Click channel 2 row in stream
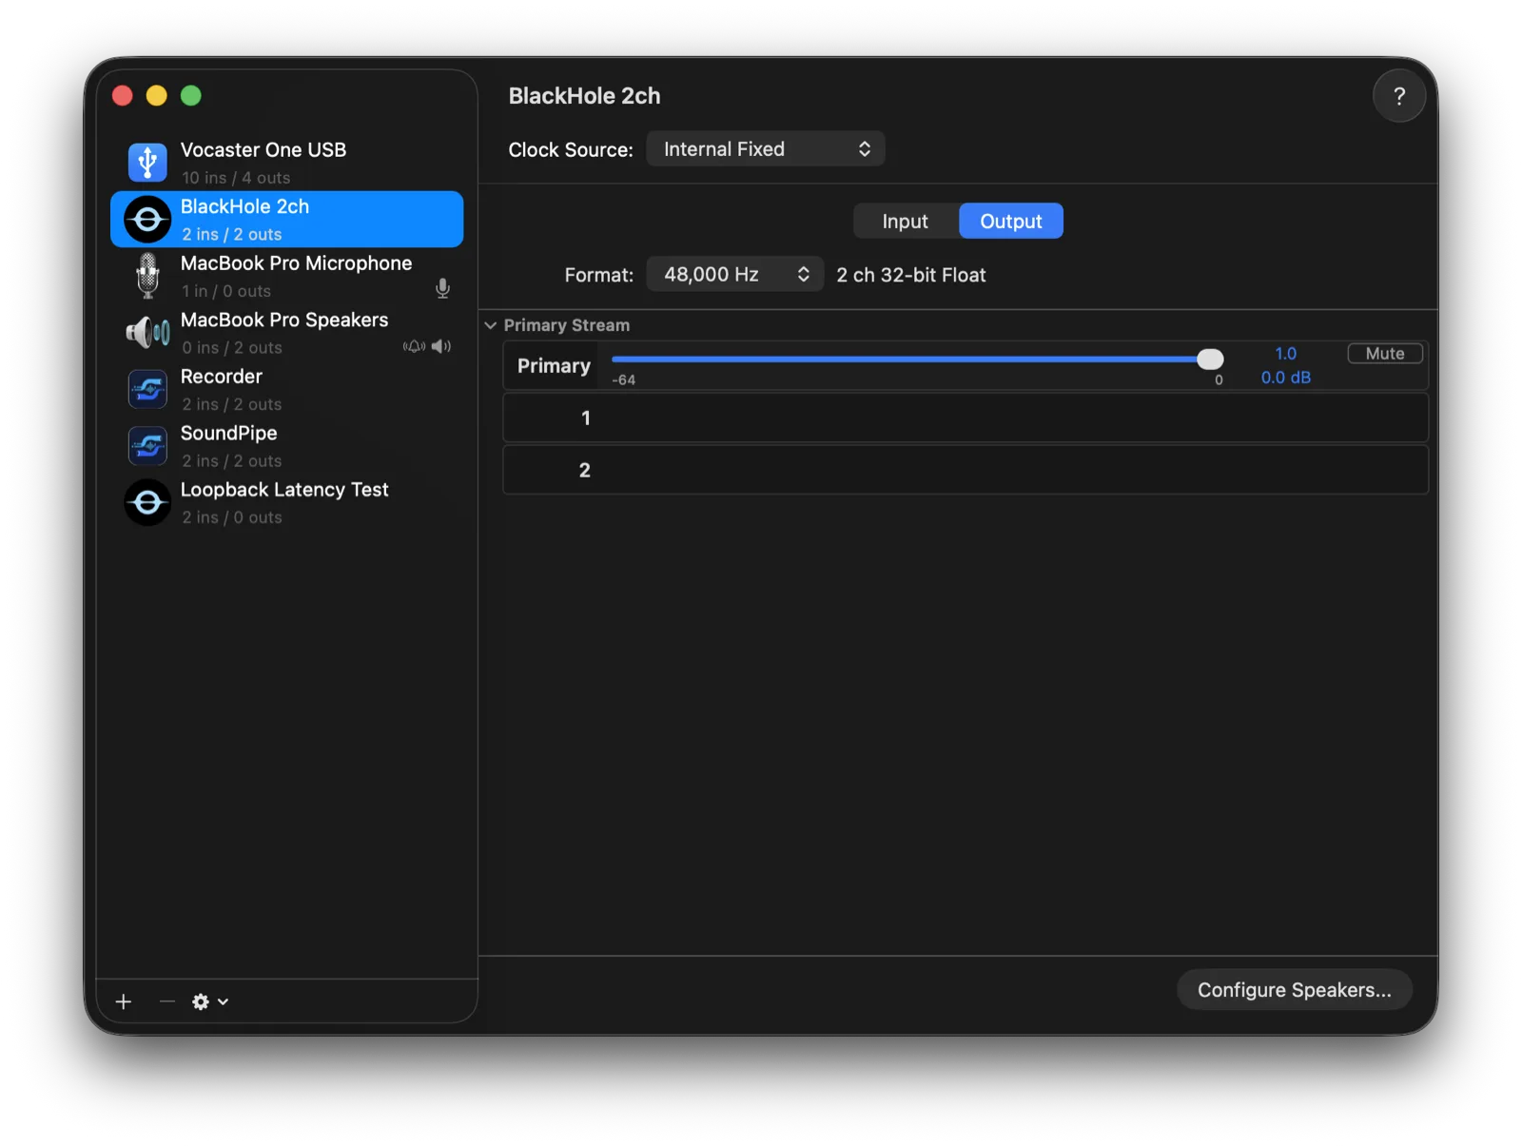 click(x=966, y=470)
